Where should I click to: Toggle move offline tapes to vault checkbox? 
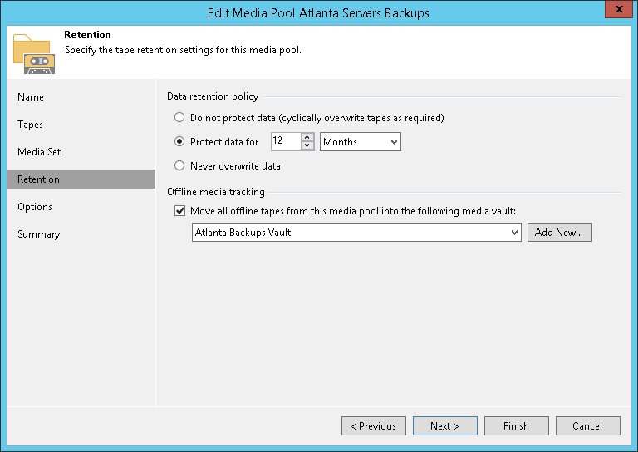(x=180, y=211)
